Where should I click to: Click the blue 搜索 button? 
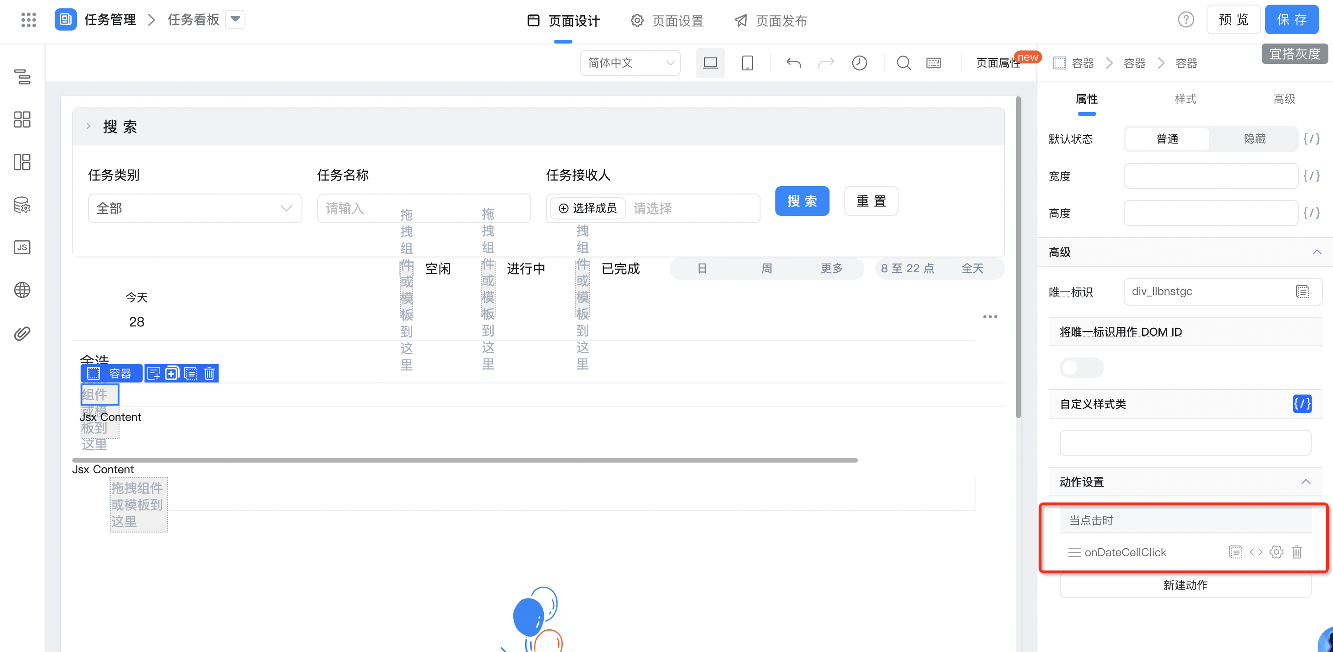(802, 201)
